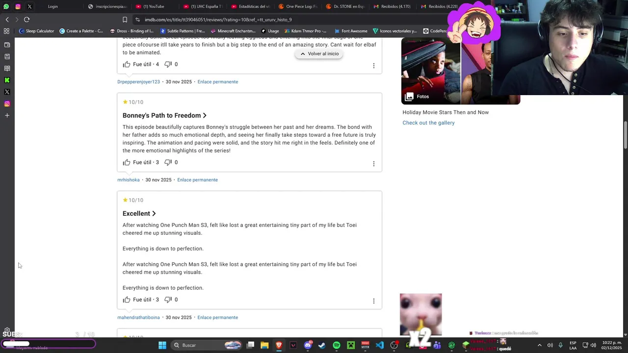628x353 pixels.
Task: Open sidebar X (Twitter) panel icon
Action: (x=7, y=92)
